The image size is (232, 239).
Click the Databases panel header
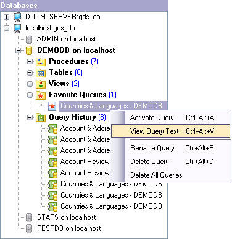84,6
